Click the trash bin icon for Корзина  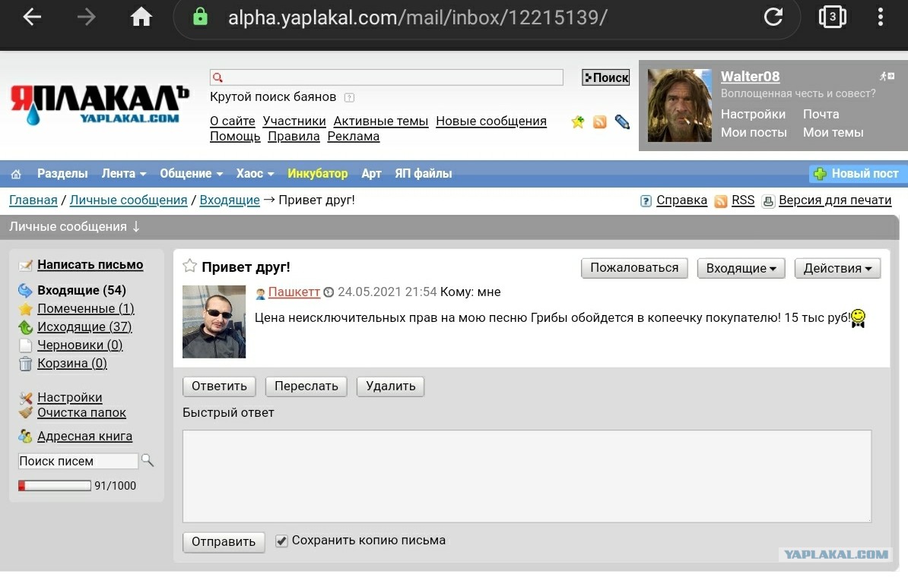click(25, 364)
